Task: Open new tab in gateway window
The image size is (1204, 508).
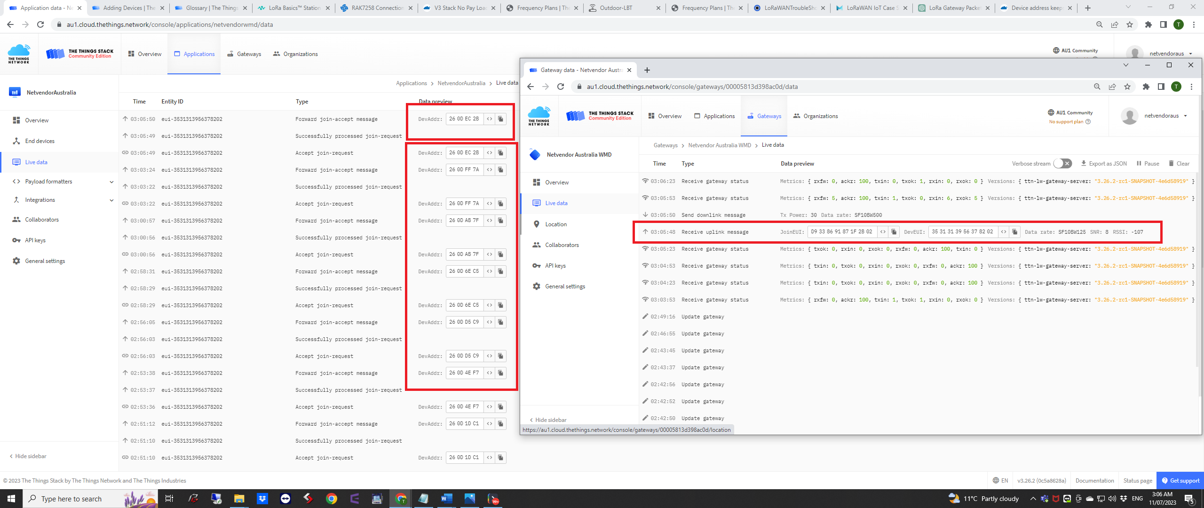Action: coord(647,70)
